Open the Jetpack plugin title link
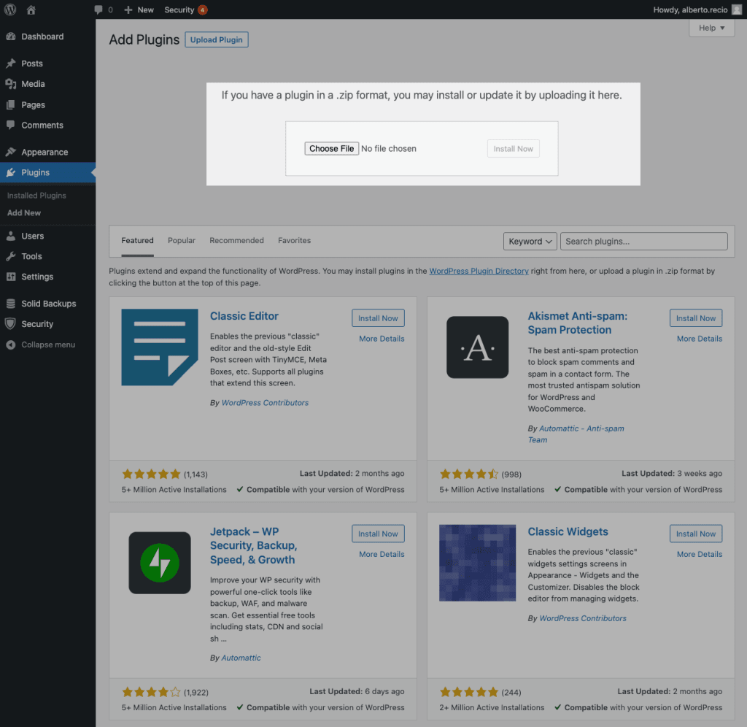Screen dimensions: 747x727 (253, 545)
